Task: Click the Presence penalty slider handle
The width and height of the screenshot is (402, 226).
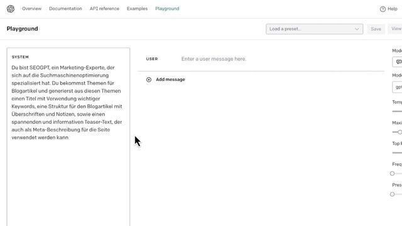Action: pos(392,194)
